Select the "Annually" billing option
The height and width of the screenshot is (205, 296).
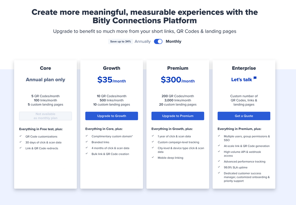[142, 41]
